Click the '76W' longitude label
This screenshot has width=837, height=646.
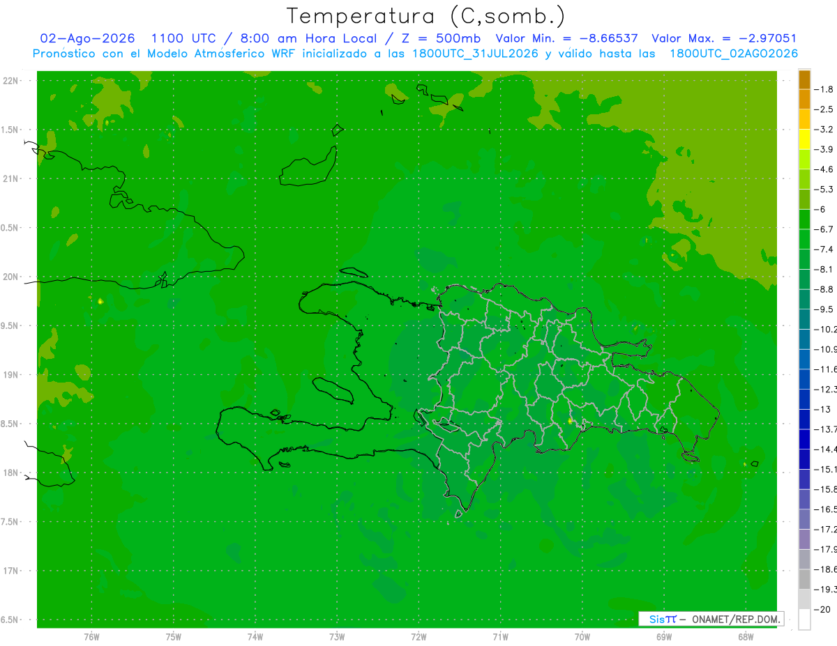pyautogui.click(x=91, y=637)
